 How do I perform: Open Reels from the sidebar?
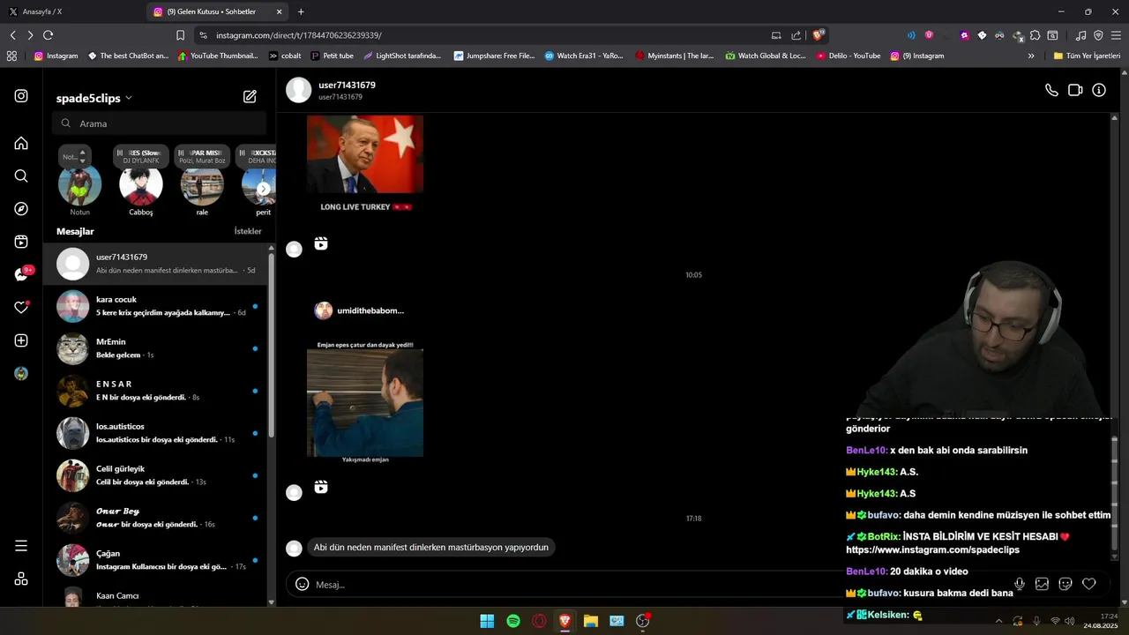(21, 242)
